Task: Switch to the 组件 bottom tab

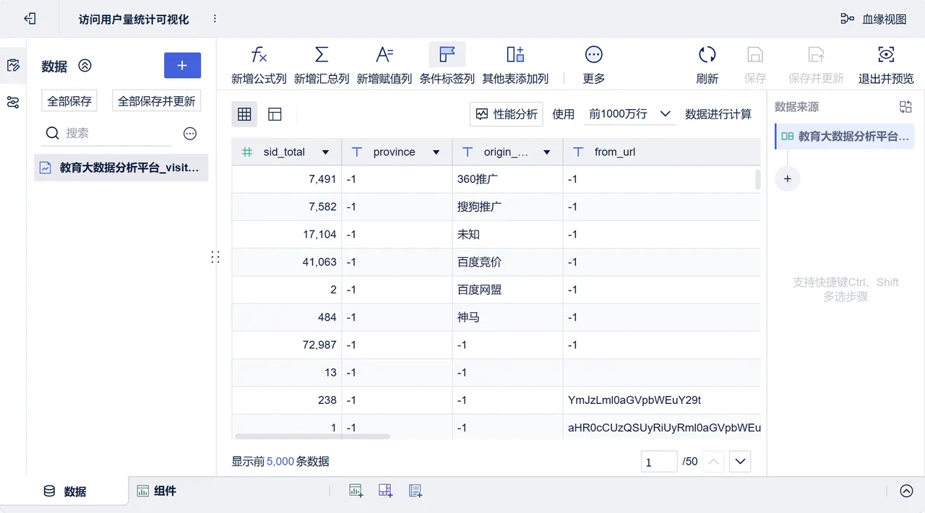Action: (x=157, y=491)
